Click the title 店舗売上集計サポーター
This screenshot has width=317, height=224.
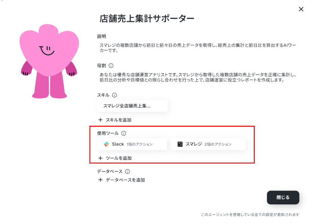147,18
